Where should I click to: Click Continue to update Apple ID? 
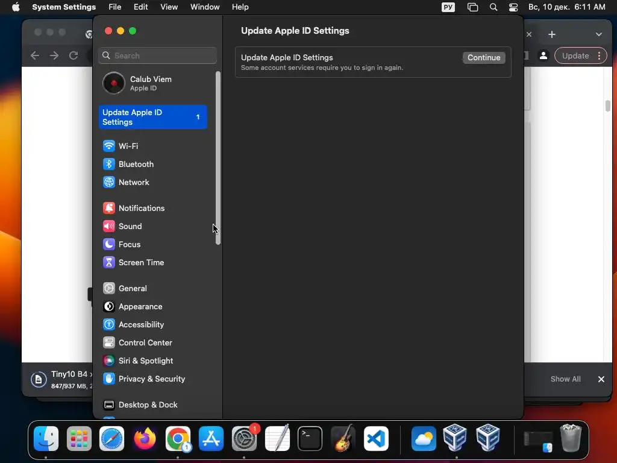(484, 57)
